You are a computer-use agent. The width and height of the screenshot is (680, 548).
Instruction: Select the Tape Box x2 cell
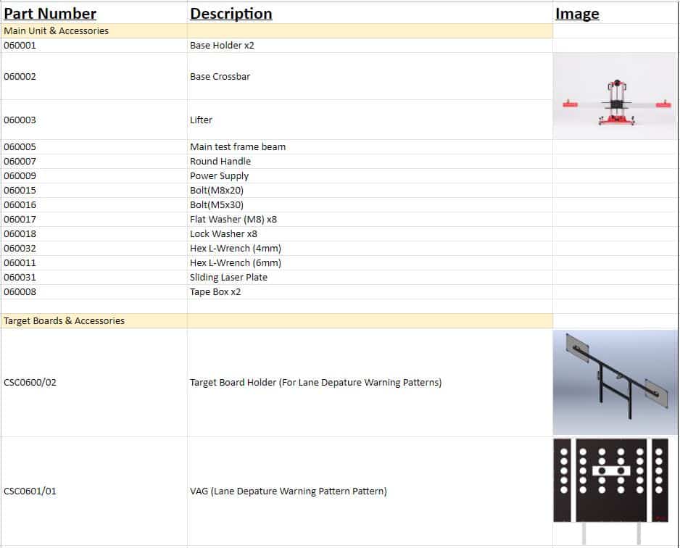[370, 292]
